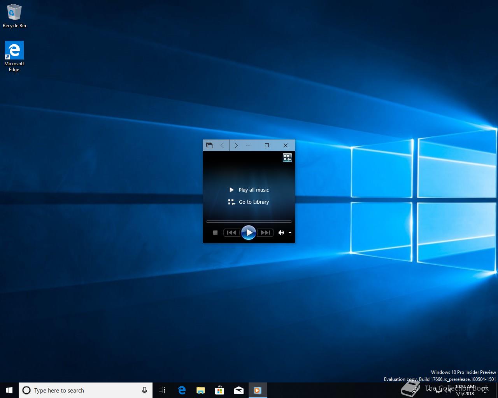The height and width of the screenshot is (398, 498).
Task: Activate the Cortana microphone icon
Action: [x=144, y=390]
